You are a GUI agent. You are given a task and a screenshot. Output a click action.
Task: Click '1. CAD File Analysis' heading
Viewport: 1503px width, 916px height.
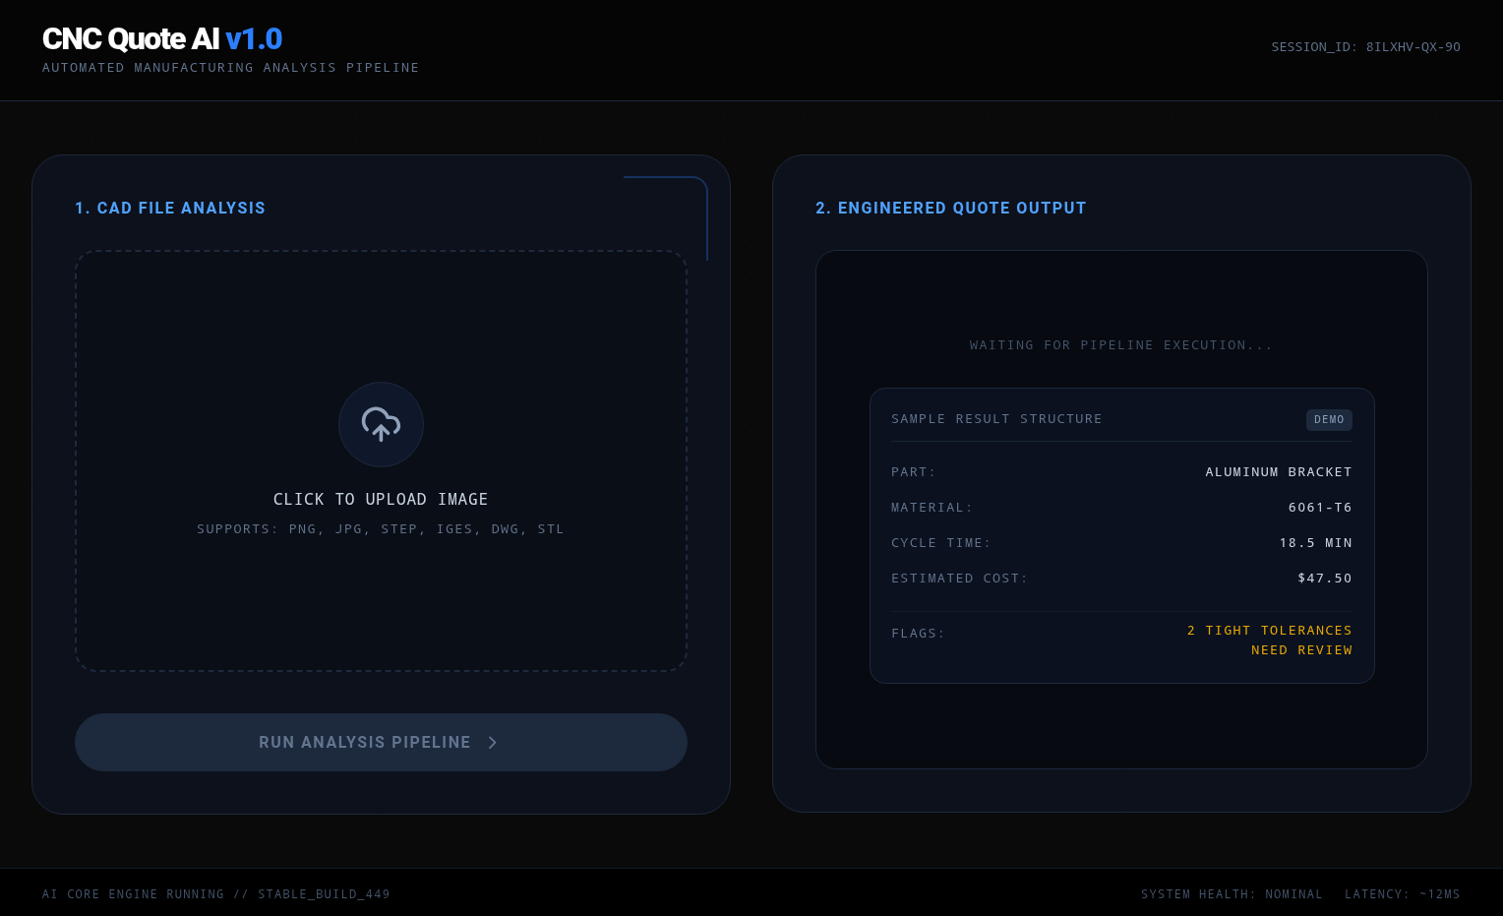click(170, 209)
